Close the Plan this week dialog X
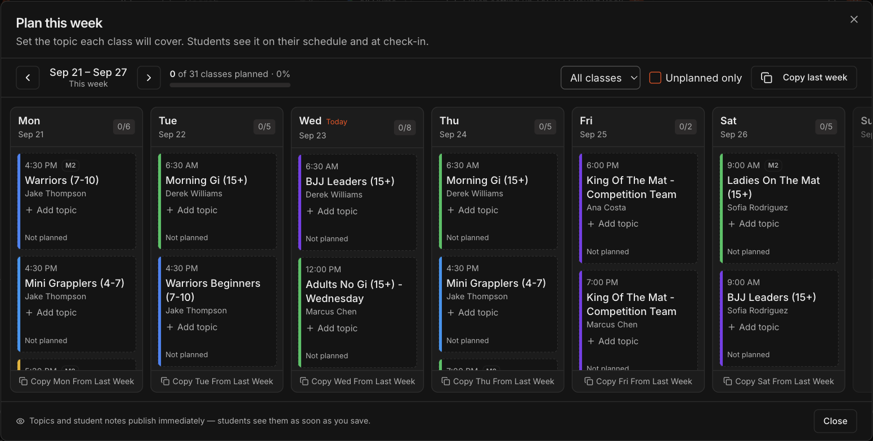Image resolution: width=873 pixels, height=441 pixels. (x=854, y=19)
